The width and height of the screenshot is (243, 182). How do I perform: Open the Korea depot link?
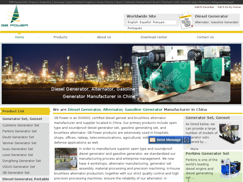tap(100, 2)
